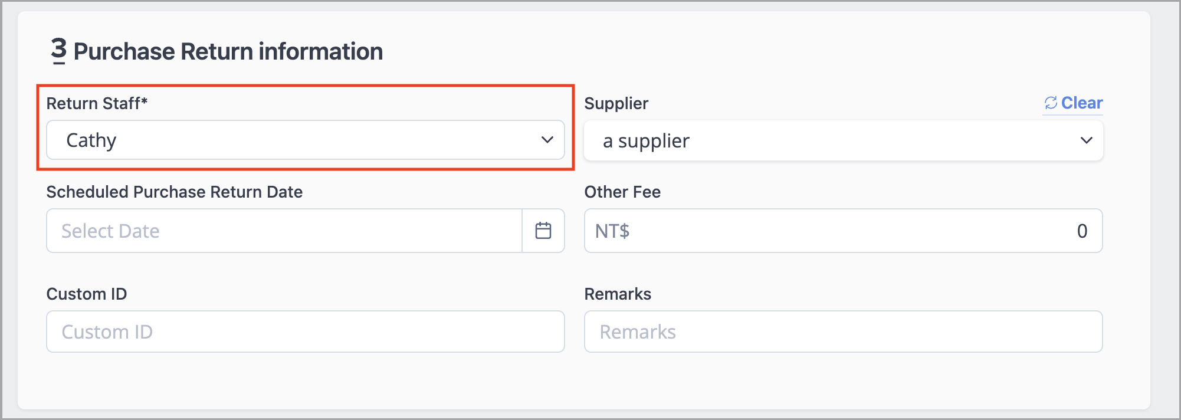
Task: Click the Remarks text field
Action: click(x=843, y=332)
